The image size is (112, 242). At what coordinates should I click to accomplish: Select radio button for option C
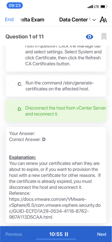(x=12, y=84)
